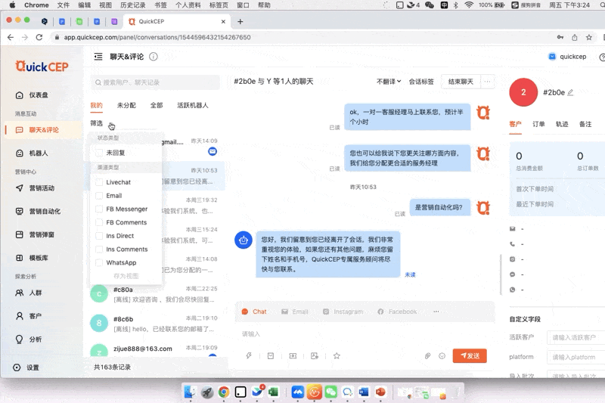The height and width of the screenshot is (403, 605).
Task: Insert an image into message
Action: tap(315, 355)
